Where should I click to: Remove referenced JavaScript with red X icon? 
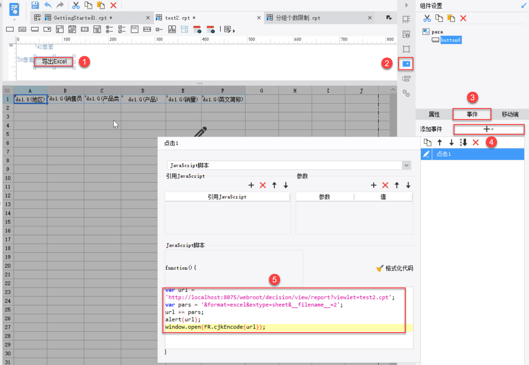[262, 185]
